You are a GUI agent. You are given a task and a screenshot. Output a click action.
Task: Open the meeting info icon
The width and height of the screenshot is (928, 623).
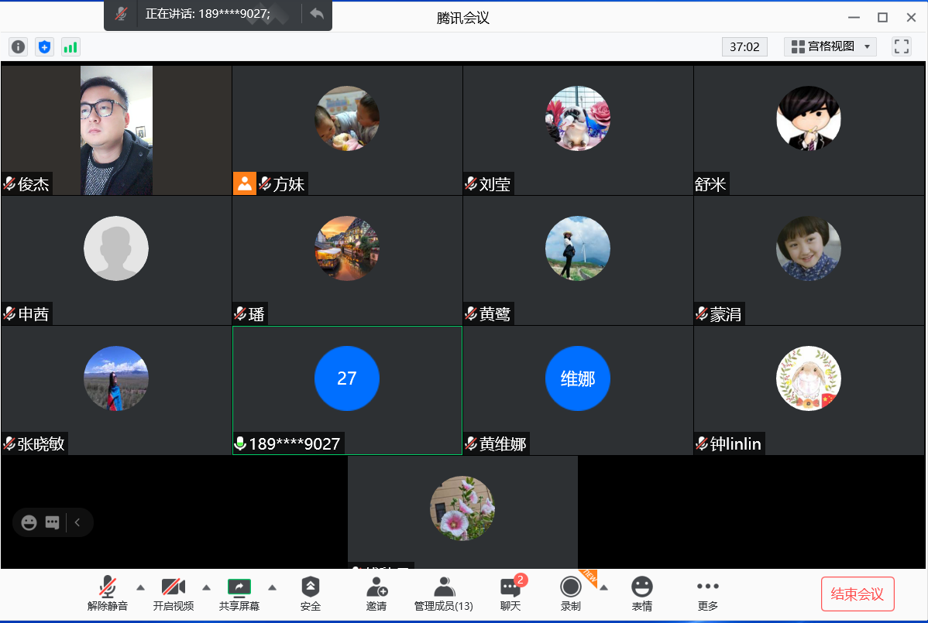(18, 47)
